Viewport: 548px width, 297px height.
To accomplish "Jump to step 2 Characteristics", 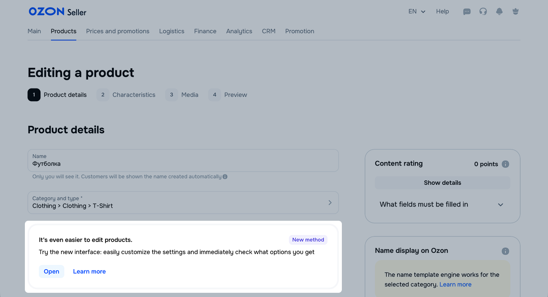I will [126, 95].
